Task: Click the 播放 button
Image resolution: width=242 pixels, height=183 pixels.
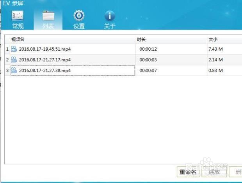Action: (x=214, y=172)
